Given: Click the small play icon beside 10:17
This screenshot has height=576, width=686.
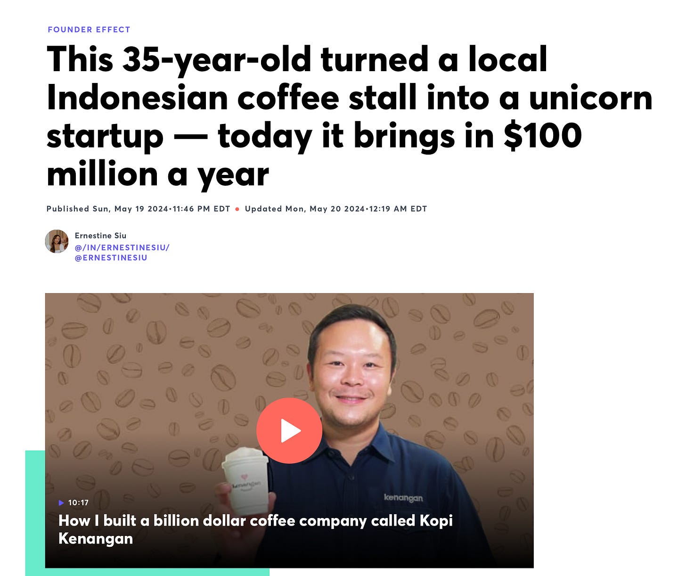Looking at the screenshot, I should coord(61,503).
